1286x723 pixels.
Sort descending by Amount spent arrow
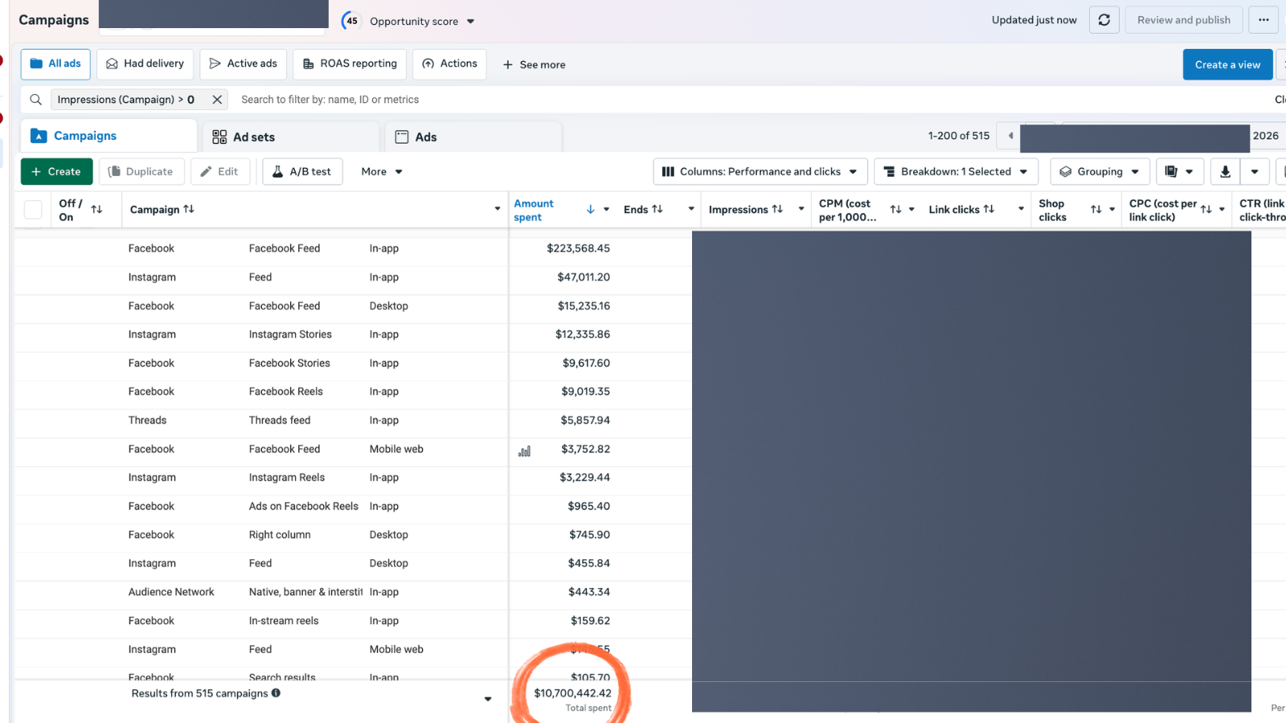click(590, 210)
